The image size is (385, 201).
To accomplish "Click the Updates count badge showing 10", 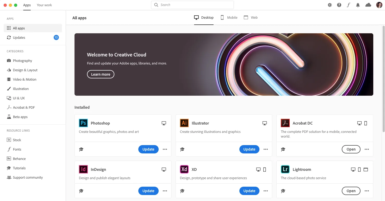I will [x=56, y=37].
